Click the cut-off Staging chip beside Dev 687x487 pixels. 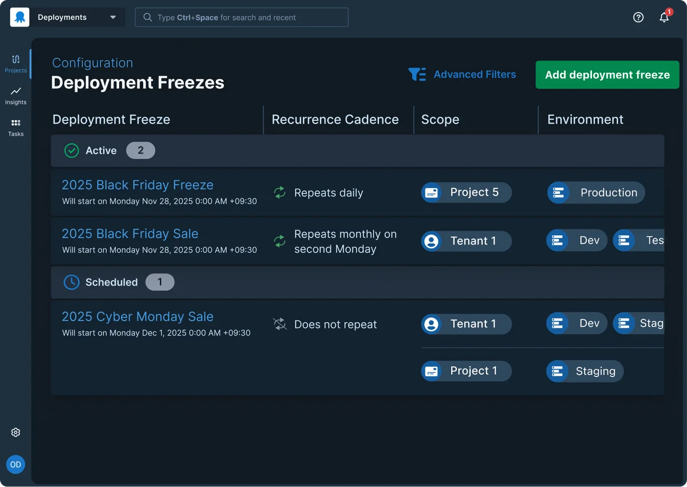coord(638,323)
